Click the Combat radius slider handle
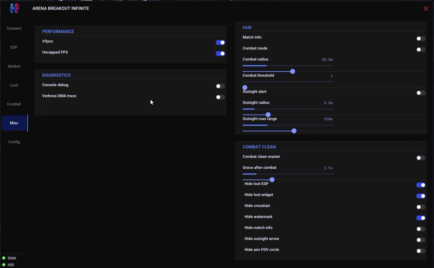 pyautogui.click(x=293, y=71)
